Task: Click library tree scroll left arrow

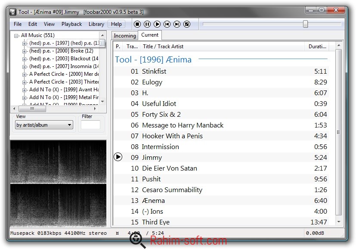Action: coord(14,109)
